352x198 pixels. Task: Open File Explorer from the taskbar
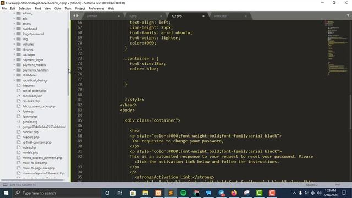tap(145, 193)
